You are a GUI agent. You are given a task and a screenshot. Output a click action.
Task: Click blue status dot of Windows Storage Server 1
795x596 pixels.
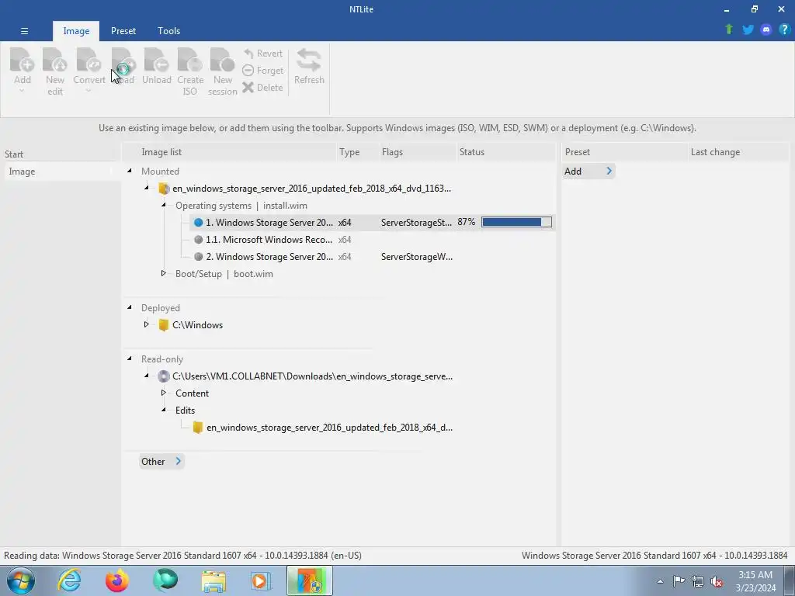[x=198, y=223]
